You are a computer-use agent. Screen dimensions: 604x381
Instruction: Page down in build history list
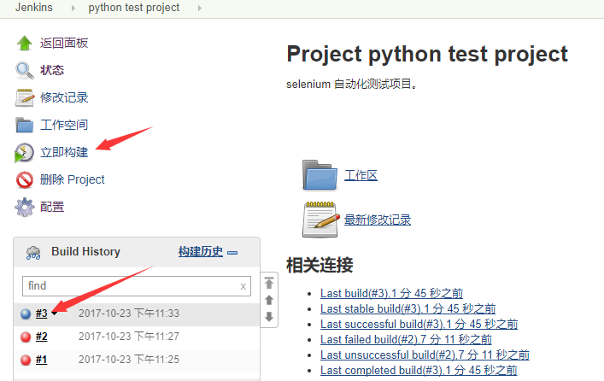click(269, 317)
